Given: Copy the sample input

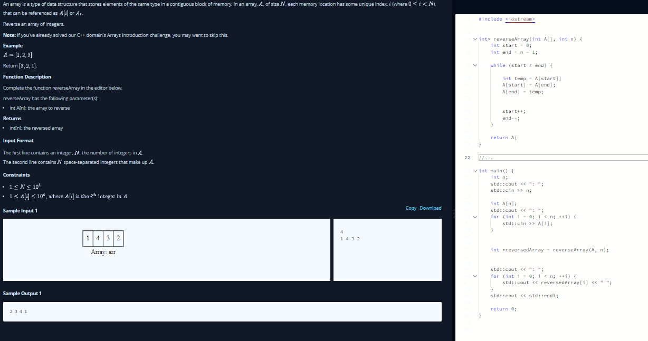Looking at the screenshot, I should [411, 208].
